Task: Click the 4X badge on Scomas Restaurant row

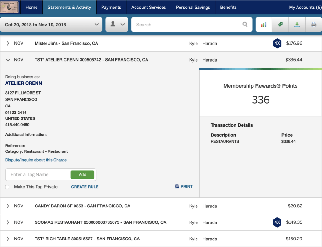Action: coord(277,222)
